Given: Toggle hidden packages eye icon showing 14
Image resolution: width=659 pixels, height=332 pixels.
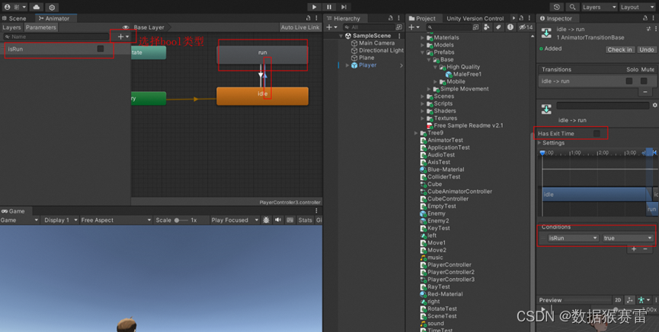Looking at the screenshot, I should pyautogui.click(x=526, y=27).
